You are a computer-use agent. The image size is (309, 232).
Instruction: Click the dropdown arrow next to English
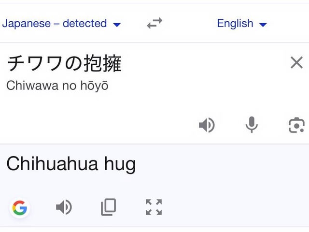[263, 24]
